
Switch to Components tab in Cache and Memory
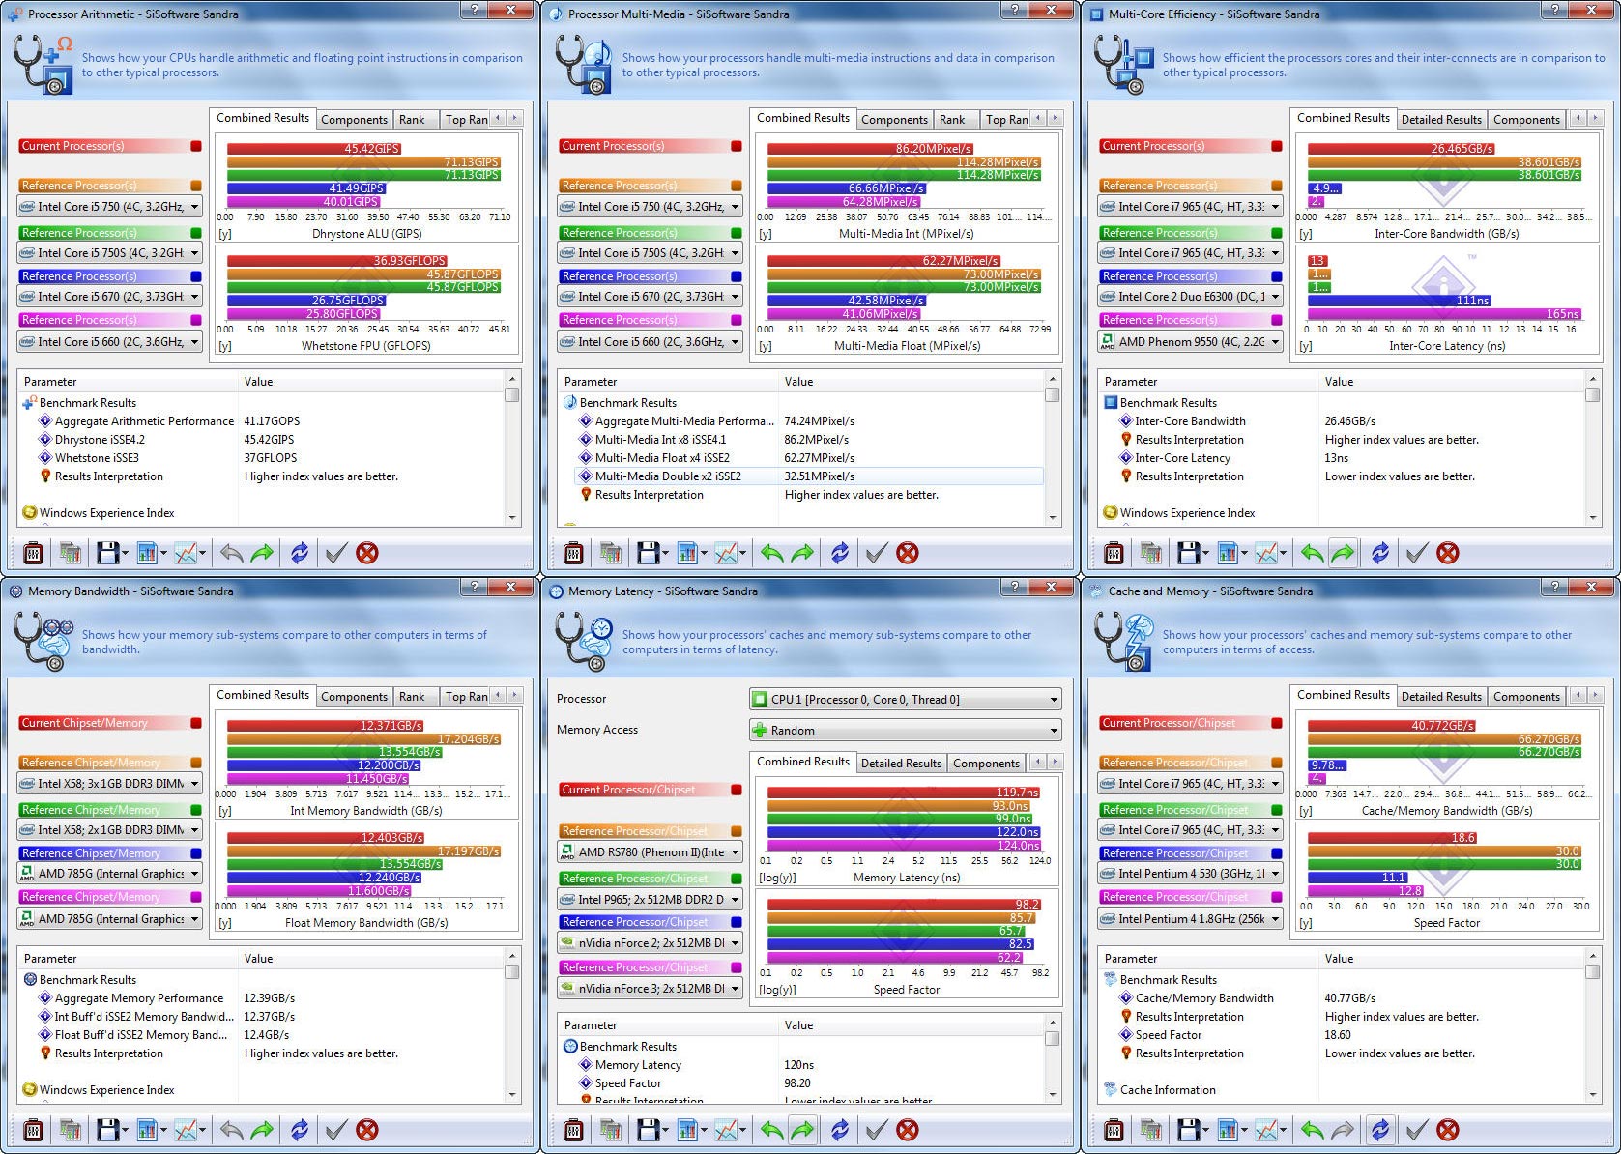pyautogui.click(x=1526, y=697)
